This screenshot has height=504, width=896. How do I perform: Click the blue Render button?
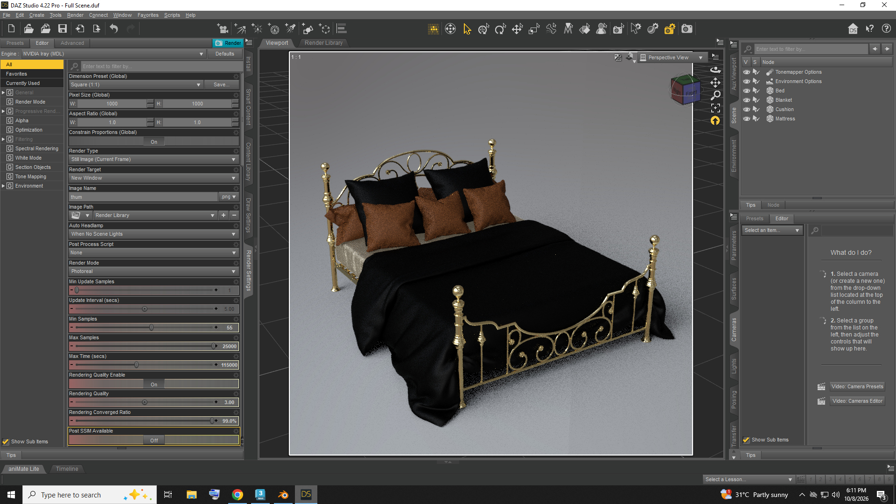click(x=228, y=43)
